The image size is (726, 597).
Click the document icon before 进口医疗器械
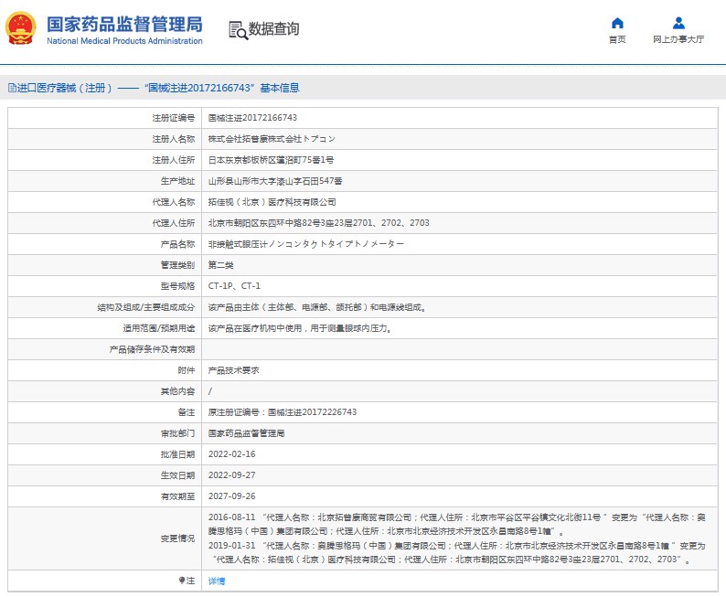tap(12, 88)
